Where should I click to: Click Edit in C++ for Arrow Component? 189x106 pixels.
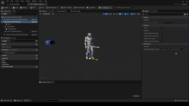tap(35, 31)
